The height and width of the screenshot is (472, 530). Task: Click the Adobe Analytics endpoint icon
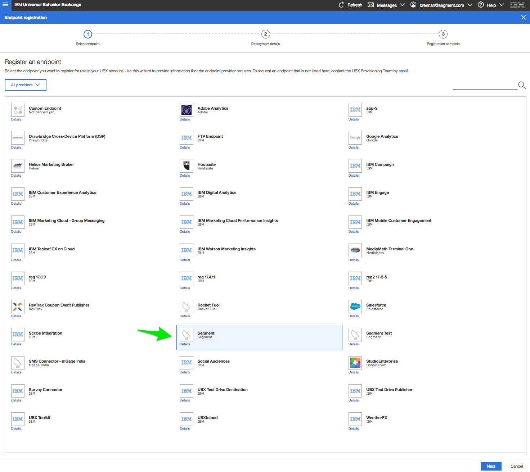pos(186,110)
